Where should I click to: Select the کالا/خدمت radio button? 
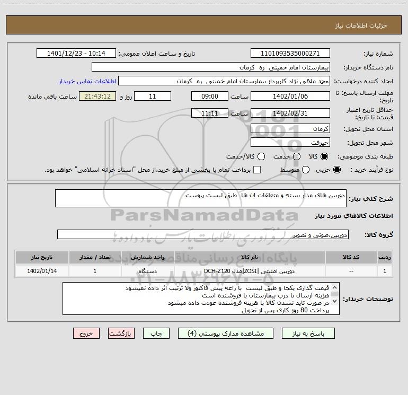point(261,156)
